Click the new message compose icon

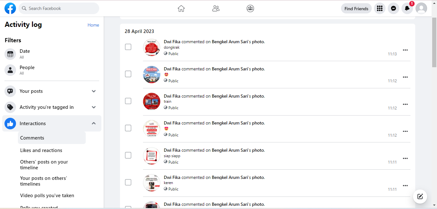click(x=420, y=196)
